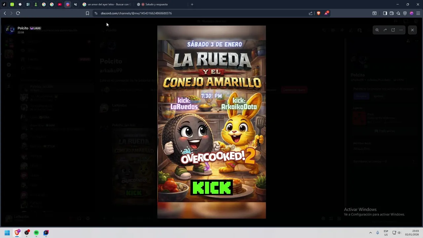Open Spotify from the taskbar
The image size is (423, 238).
[36, 233]
